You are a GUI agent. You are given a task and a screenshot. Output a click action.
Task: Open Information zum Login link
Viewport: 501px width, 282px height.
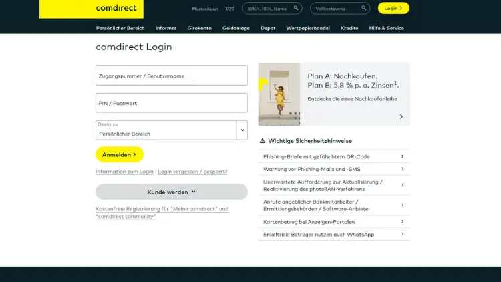click(125, 172)
